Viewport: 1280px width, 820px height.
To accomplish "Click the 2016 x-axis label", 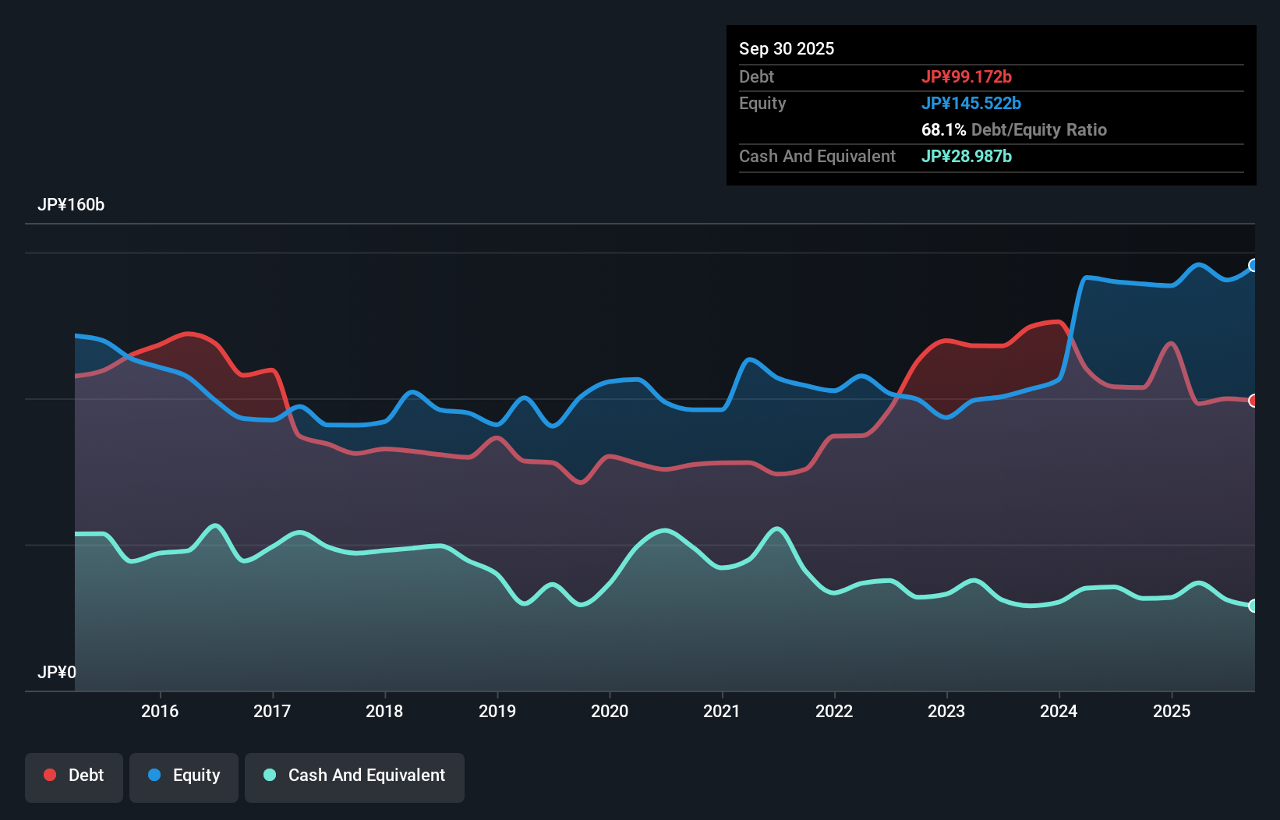I will coord(160,711).
